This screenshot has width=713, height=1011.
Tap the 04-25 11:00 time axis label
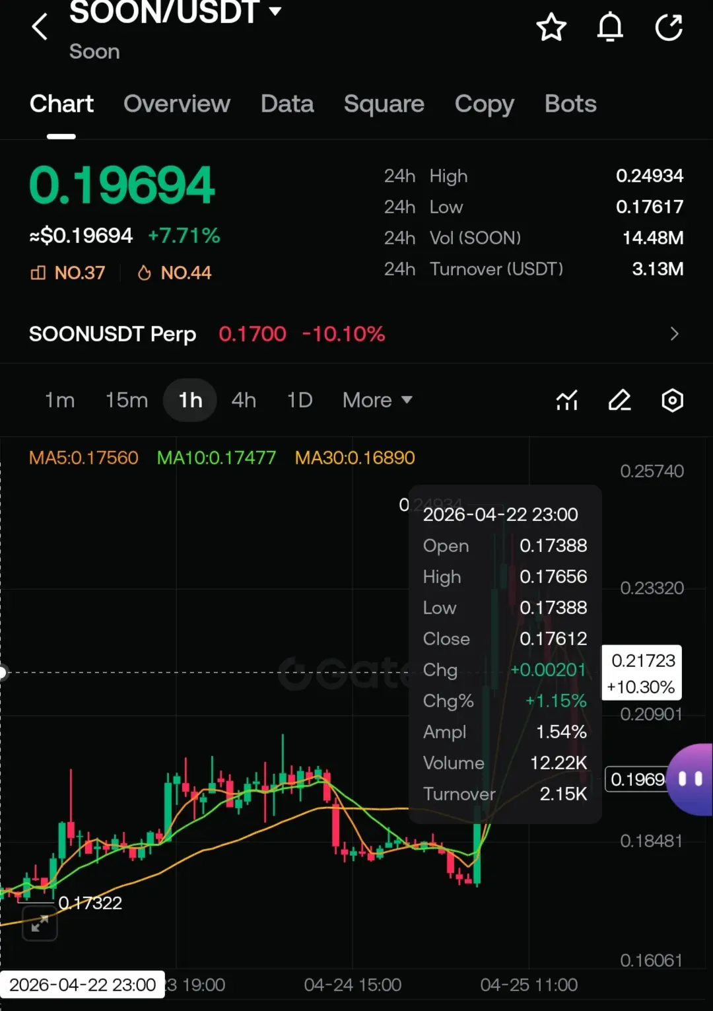(x=529, y=985)
